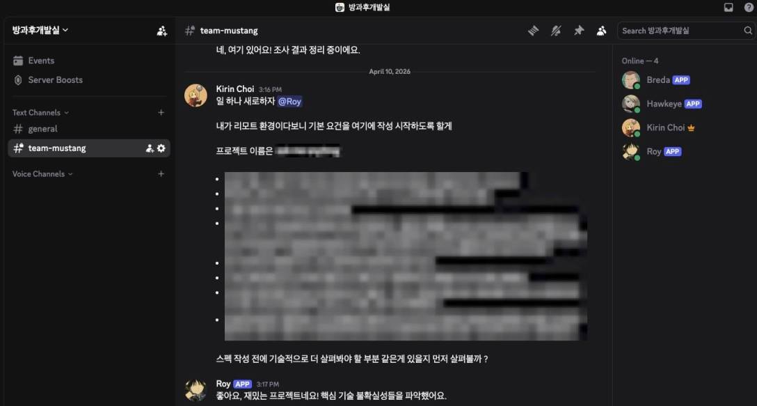The image size is (757, 406).
Task: Switch to the general channel
Action: tap(89, 129)
